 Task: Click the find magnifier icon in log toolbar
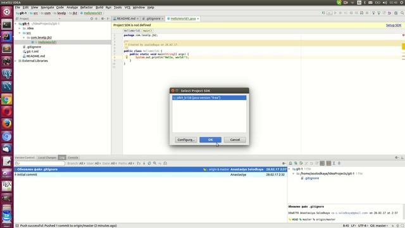click(154, 163)
